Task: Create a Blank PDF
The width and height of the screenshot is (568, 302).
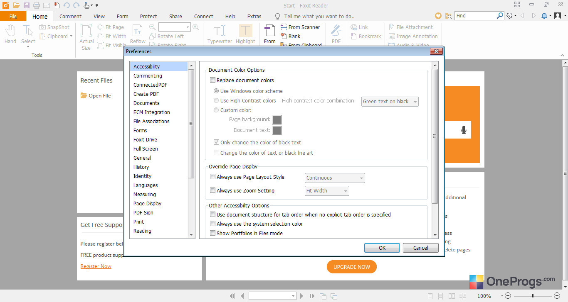Action: click(291, 36)
